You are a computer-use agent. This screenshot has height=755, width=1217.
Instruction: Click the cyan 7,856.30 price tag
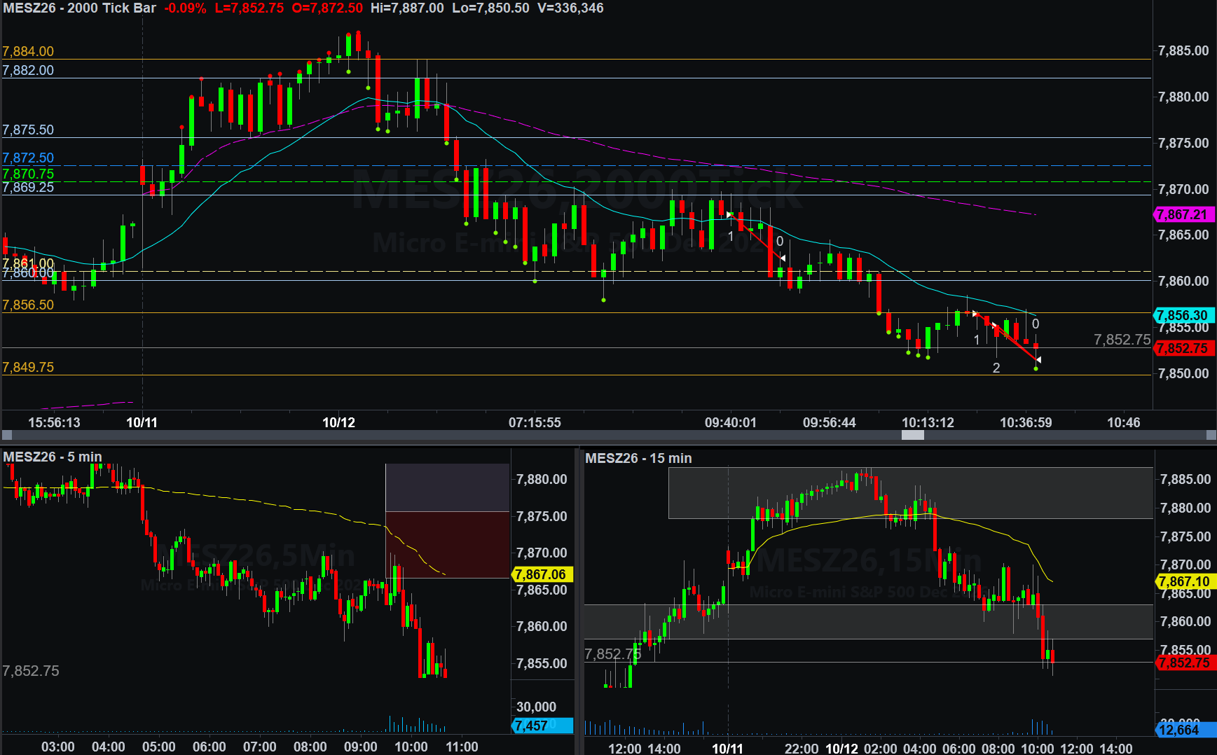point(1183,315)
